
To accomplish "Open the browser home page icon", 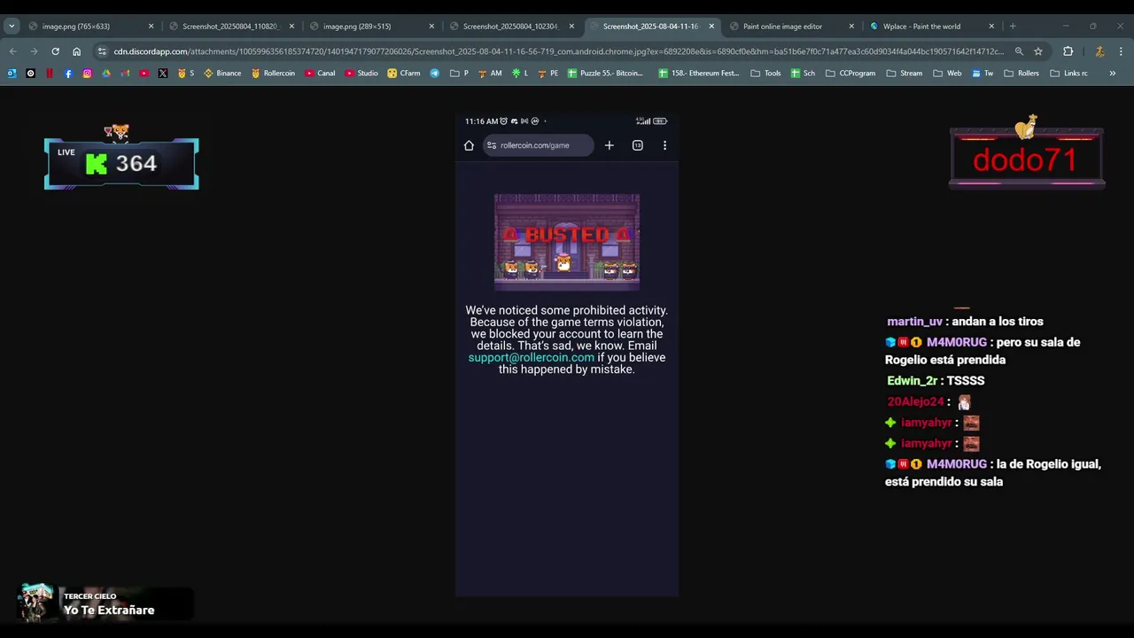I will [76, 51].
